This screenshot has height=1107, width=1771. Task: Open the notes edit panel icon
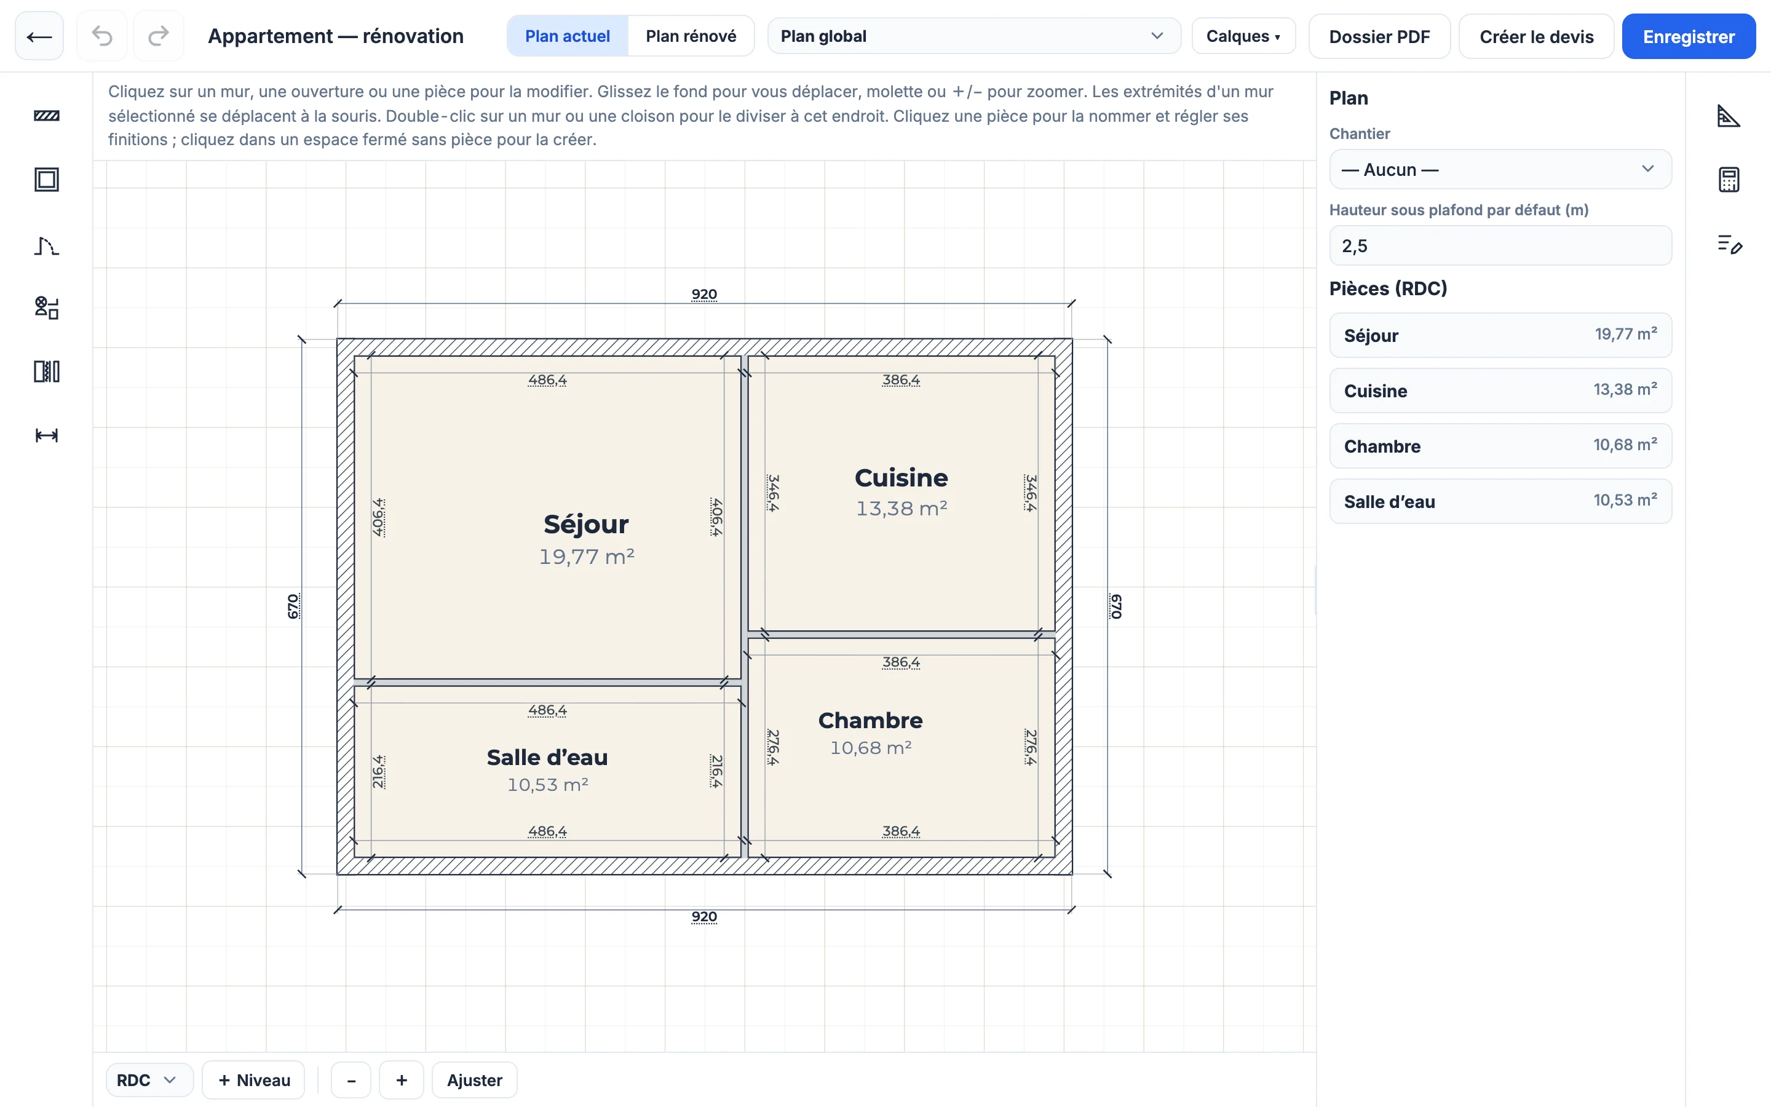(1729, 244)
